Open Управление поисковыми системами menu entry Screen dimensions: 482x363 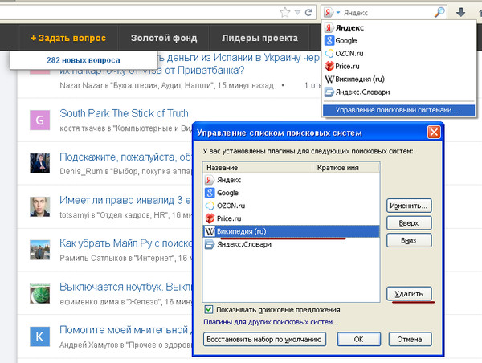coord(399,110)
